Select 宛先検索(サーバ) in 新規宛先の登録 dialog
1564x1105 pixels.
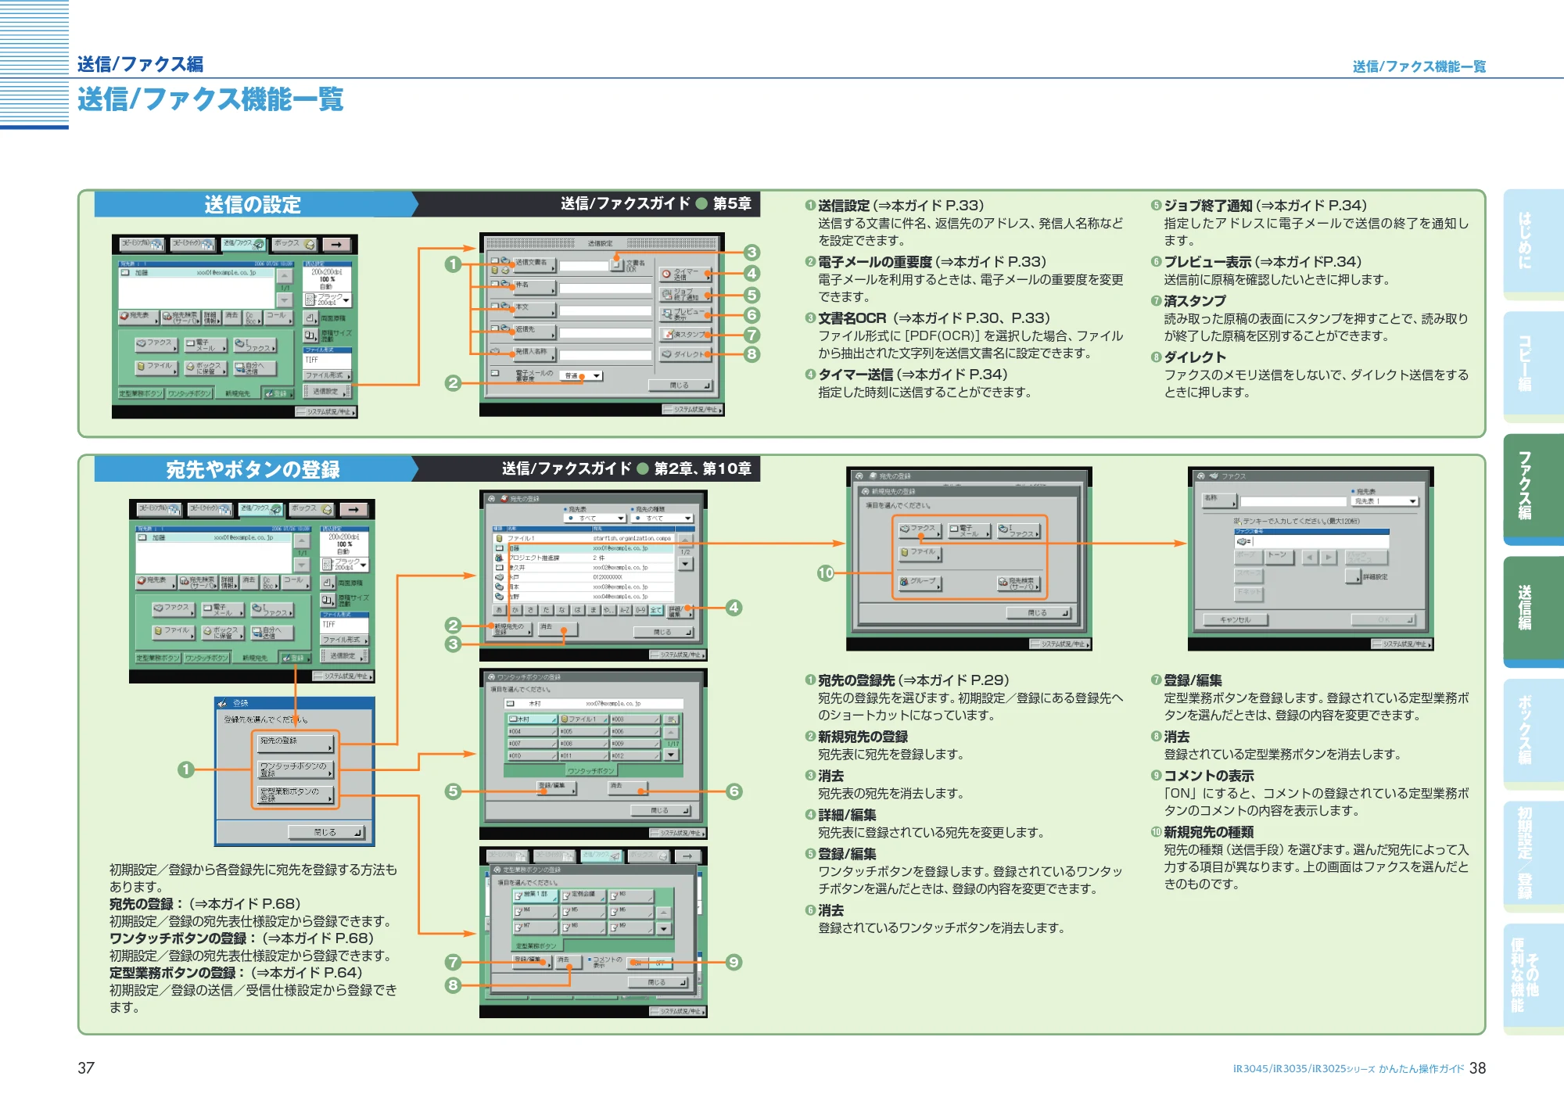point(1018,583)
